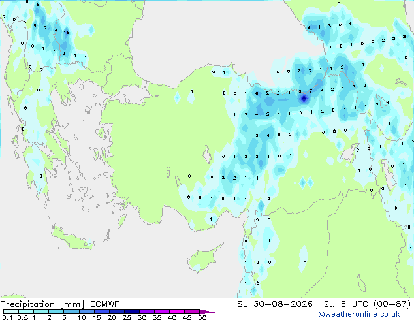Click the "Precipitation [mm]" title text
Viewport: 414px width, 320px height.
coord(42,304)
